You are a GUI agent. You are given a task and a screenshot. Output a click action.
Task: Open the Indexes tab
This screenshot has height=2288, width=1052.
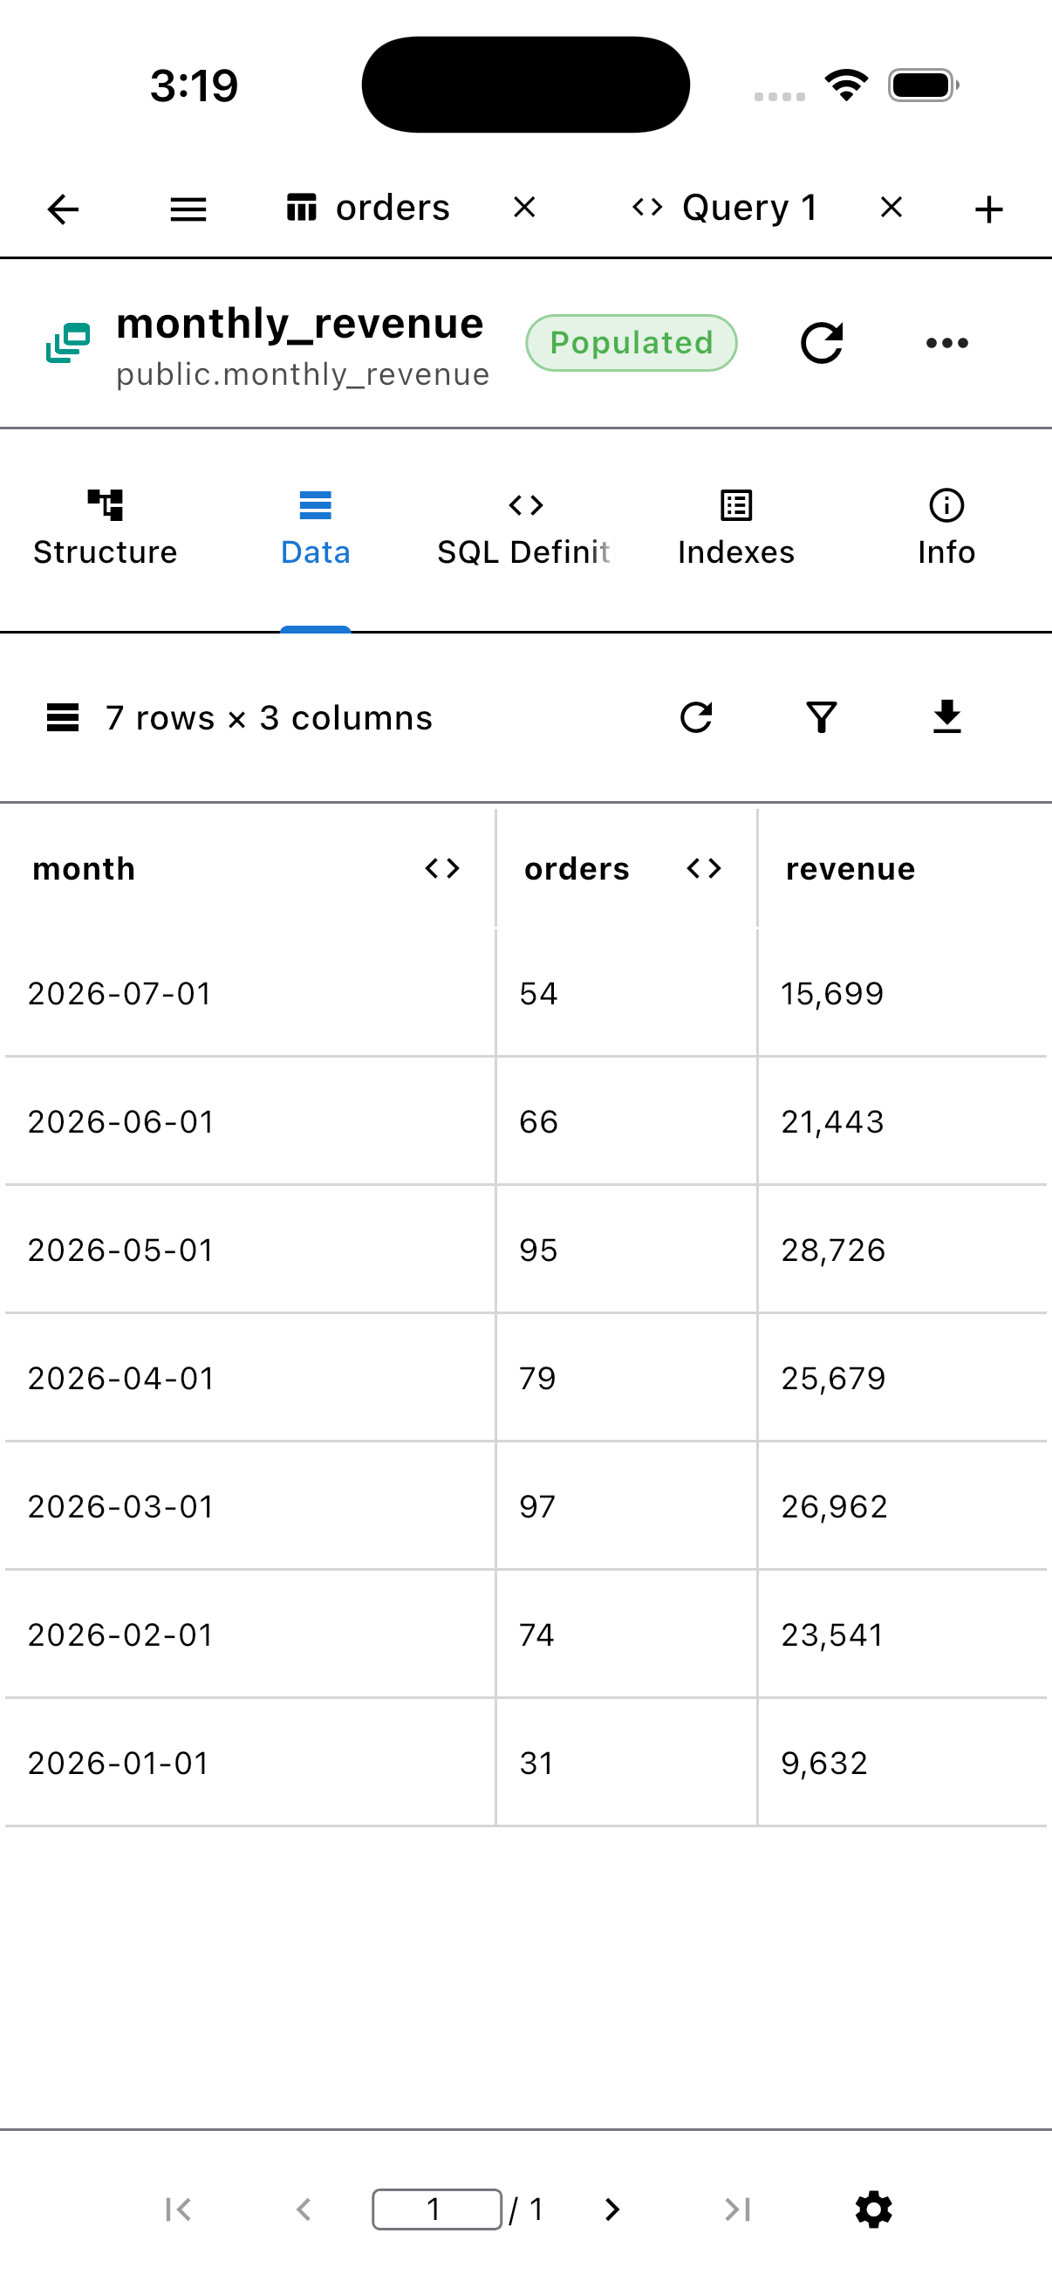(736, 530)
